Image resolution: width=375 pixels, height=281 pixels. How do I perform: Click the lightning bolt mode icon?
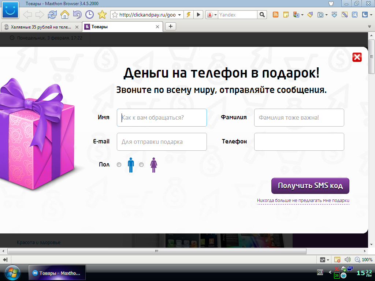pyautogui.click(x=189, y=15)
